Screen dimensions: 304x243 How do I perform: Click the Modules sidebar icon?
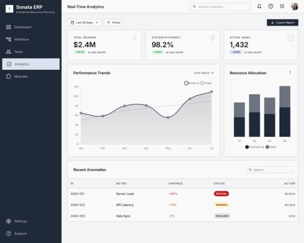[x=9, y=77]
